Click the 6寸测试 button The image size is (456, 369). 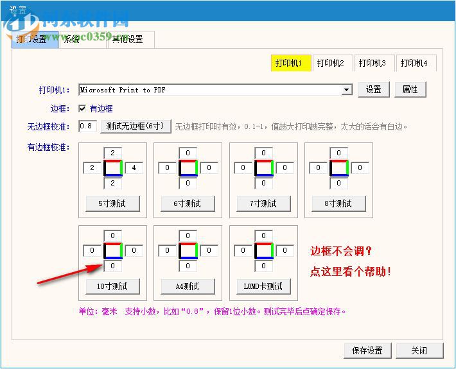pos(188,203)
